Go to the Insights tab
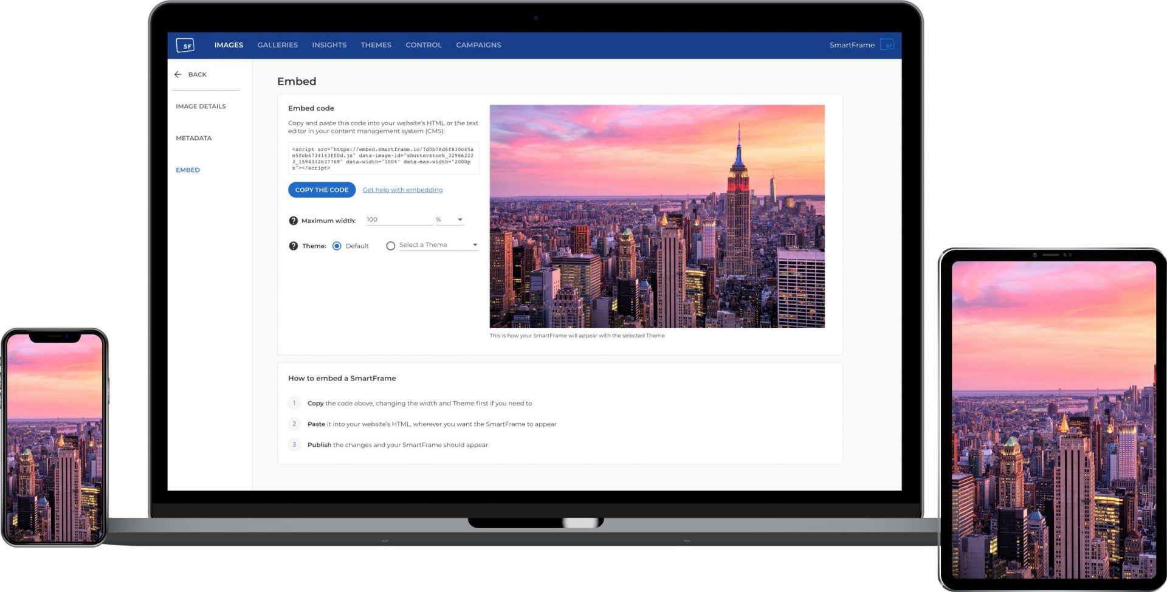This screenshot has height=592, width=1167. coord(329,45)
